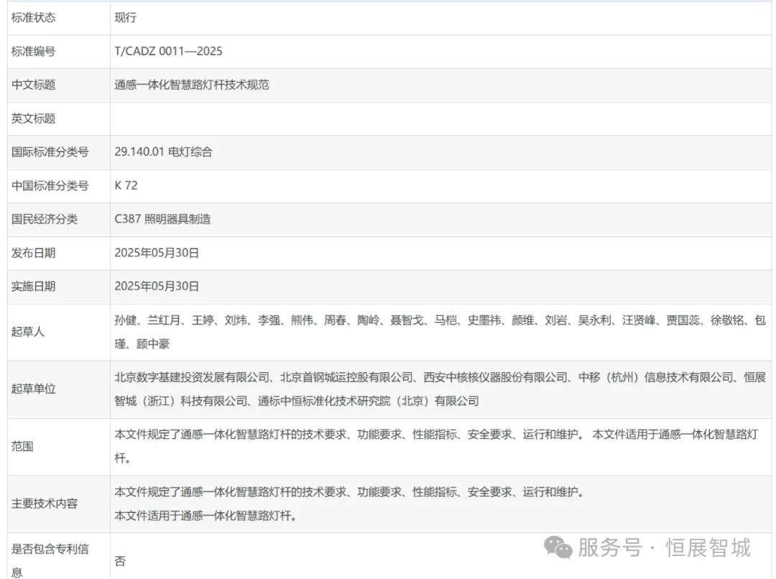776x579 pixels.
Task: Click the 服务号 · 恒展智城 watermark text
Action: pyautogui.click(x=665, y=547)
